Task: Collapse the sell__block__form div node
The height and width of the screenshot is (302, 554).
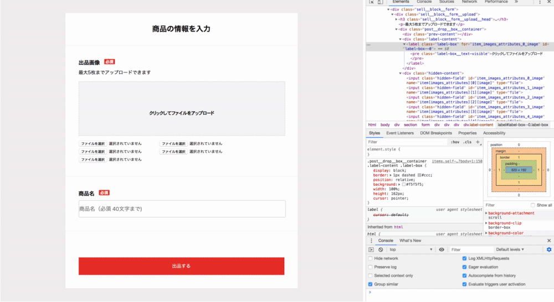Action: click(x=388, y=9)
